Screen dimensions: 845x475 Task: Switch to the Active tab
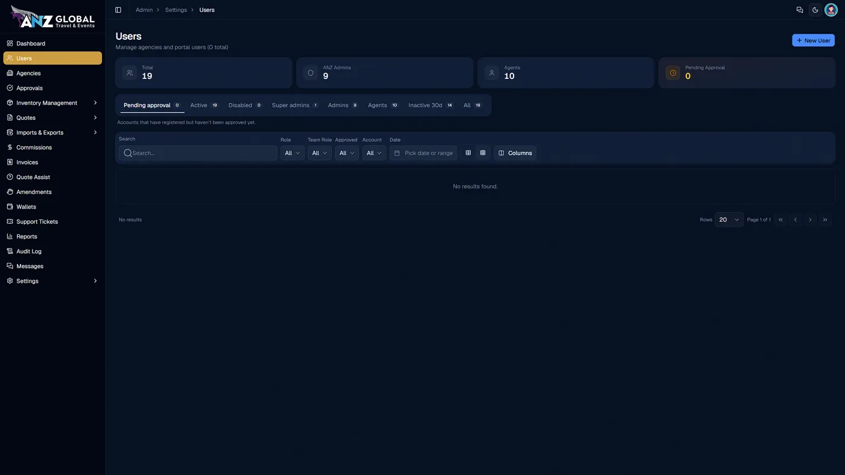(x=204, y=105)
